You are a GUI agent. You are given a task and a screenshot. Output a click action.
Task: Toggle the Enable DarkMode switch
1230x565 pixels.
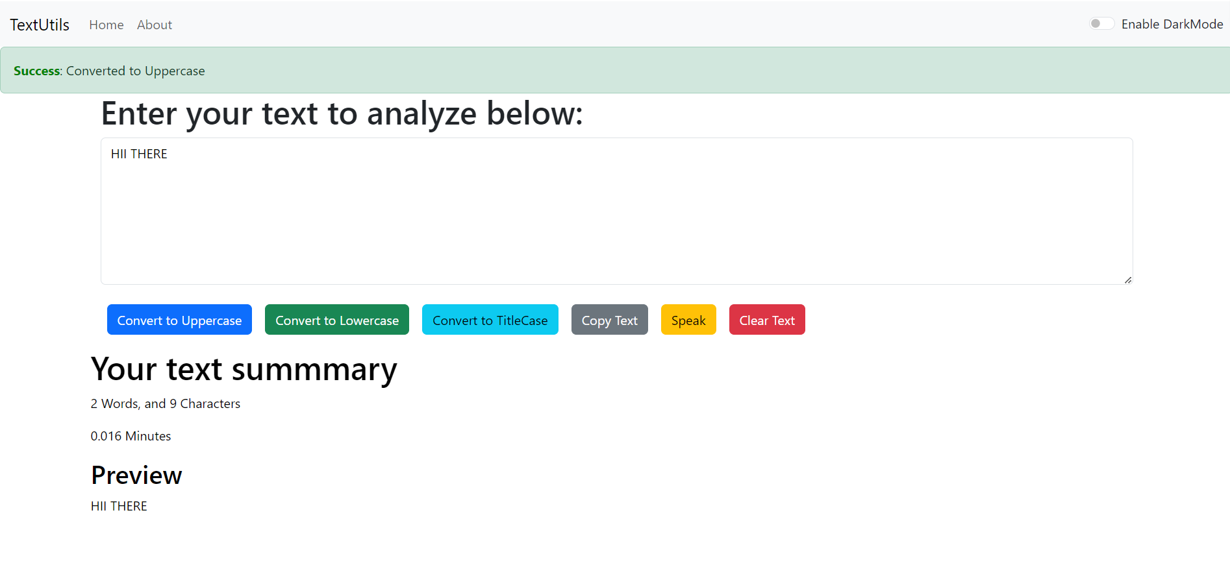(1101, 24)
